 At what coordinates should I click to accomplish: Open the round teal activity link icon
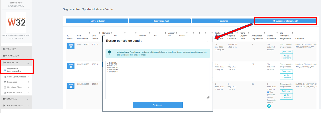pos(269,106)
